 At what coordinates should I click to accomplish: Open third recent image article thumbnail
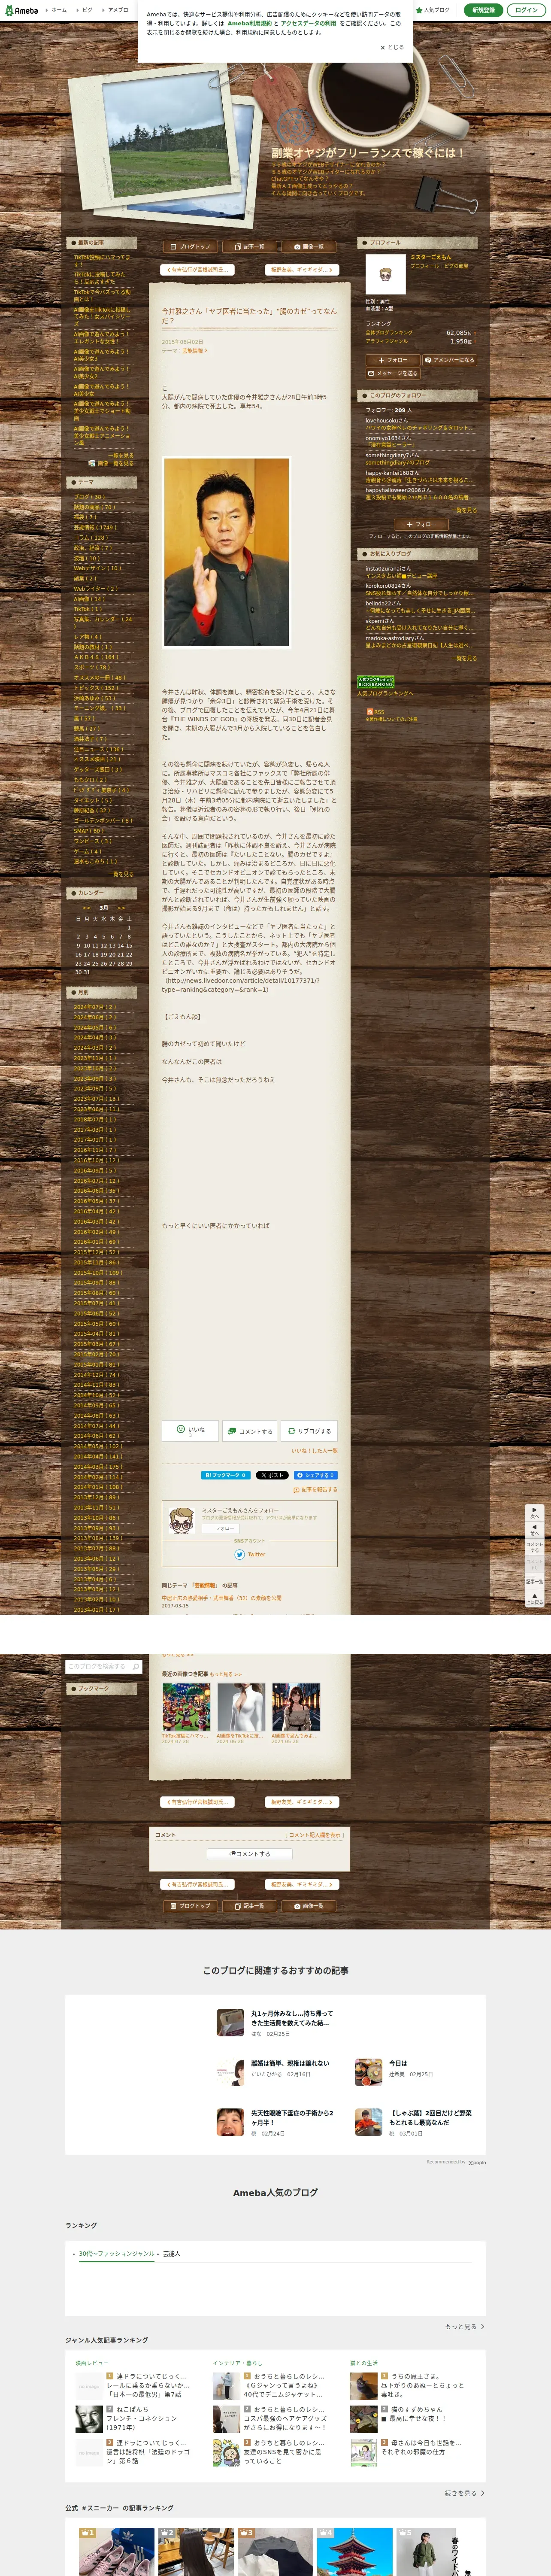pyautogui.click(x=296, y=1707)
